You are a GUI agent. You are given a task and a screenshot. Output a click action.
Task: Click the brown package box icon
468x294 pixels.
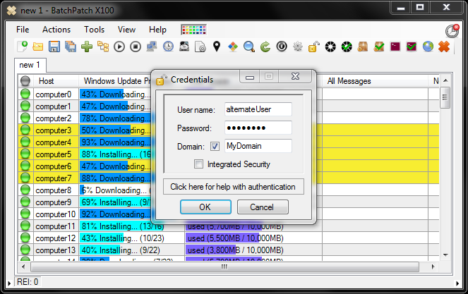(363, 47)
